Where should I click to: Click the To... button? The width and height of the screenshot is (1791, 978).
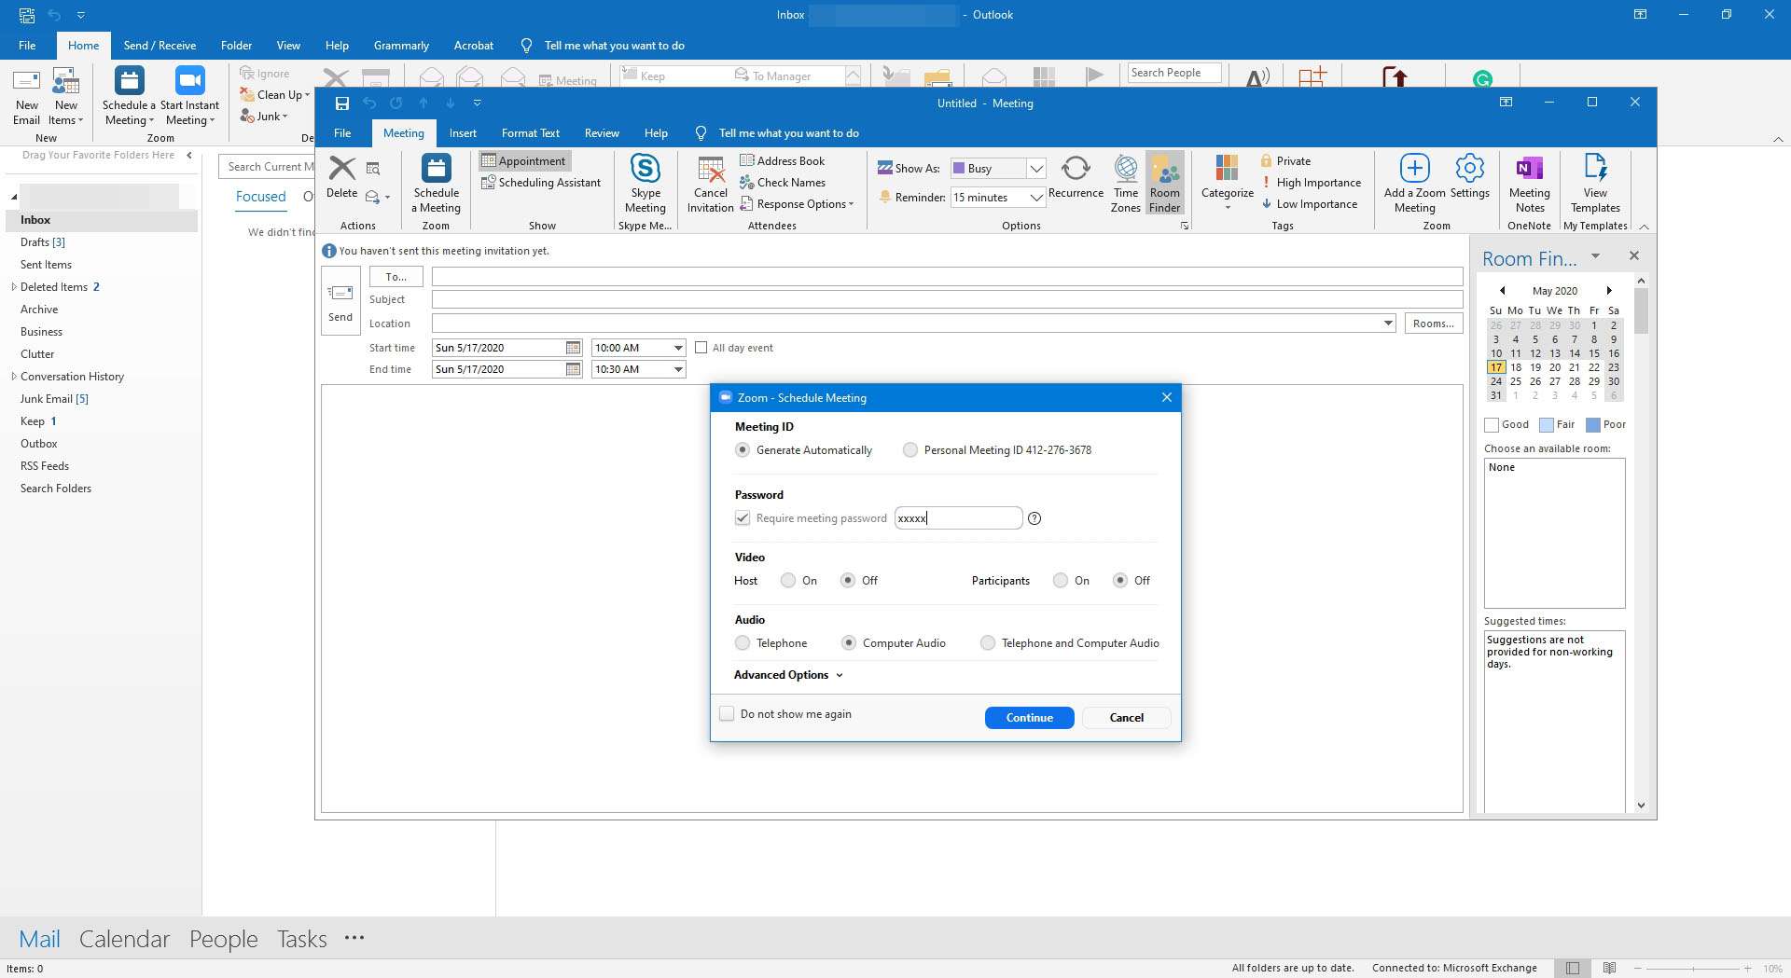click(x=396, y=276)
